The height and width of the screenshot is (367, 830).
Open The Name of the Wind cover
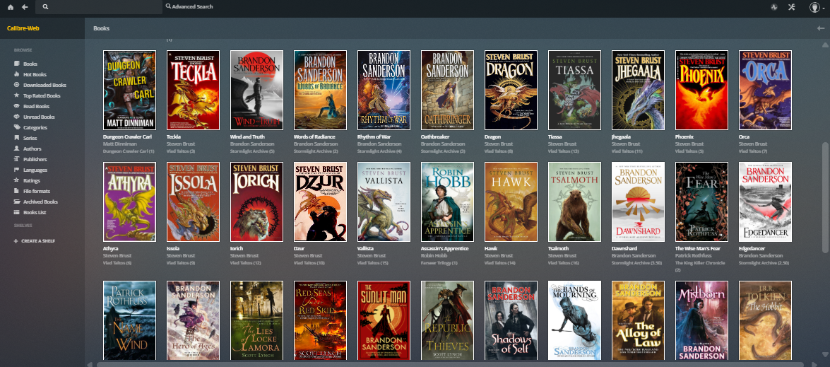(130, 320)
